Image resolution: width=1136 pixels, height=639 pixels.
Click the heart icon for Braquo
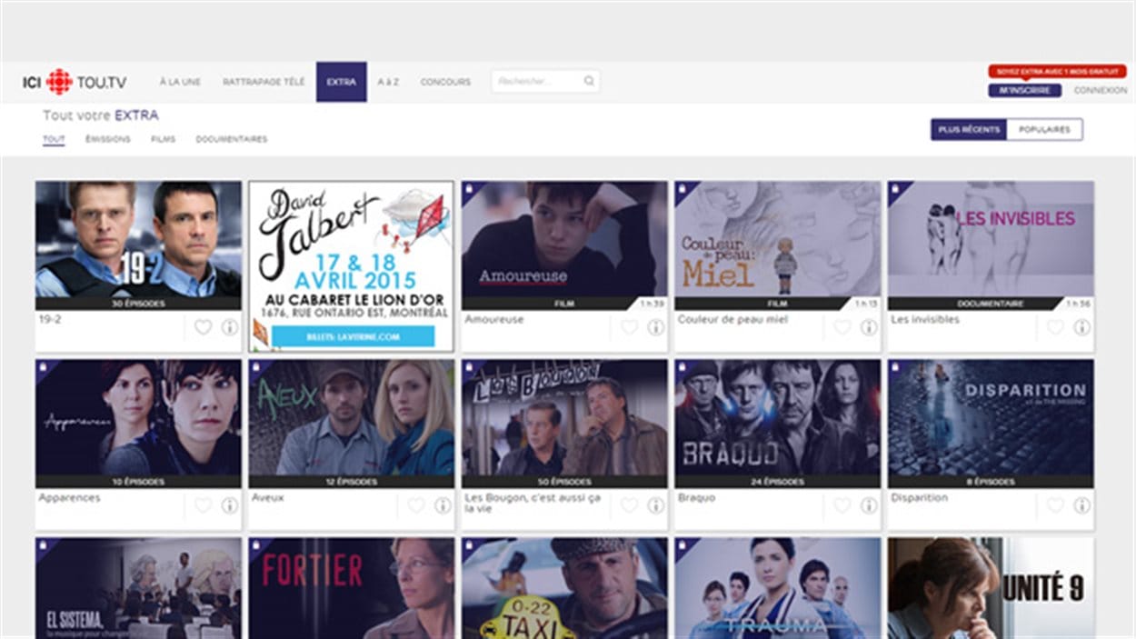pyautogui.click(x=842, y=505)
